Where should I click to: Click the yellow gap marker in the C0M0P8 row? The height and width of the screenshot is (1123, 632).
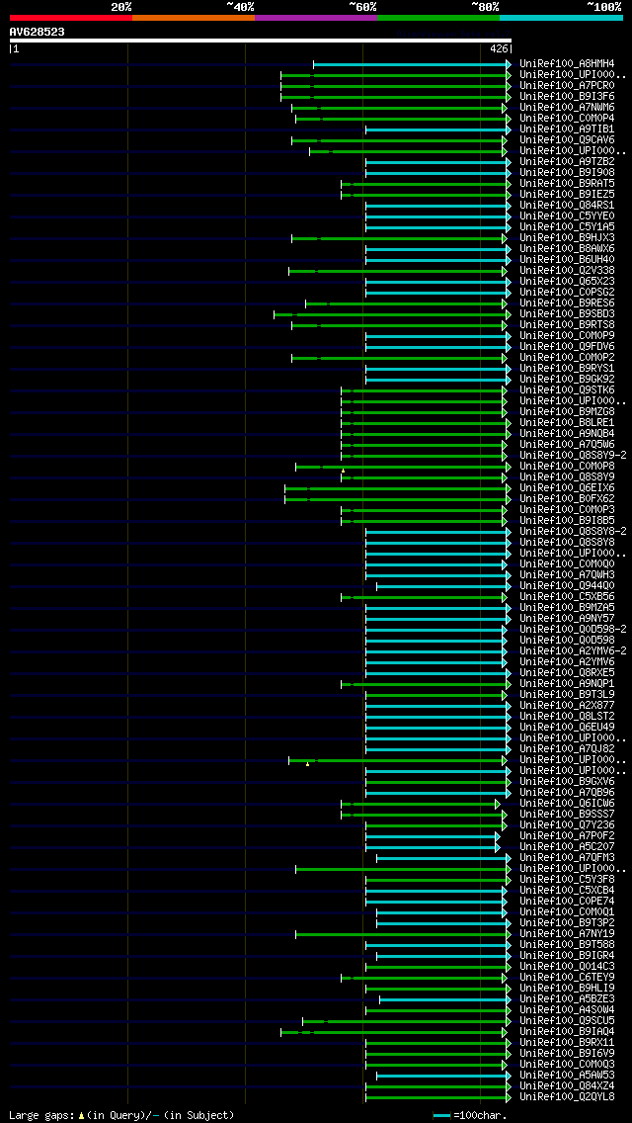343,471
